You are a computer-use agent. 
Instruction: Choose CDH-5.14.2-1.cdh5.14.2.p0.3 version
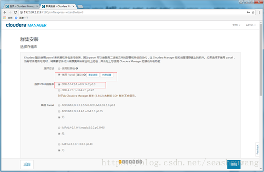[x=59, y=84]
